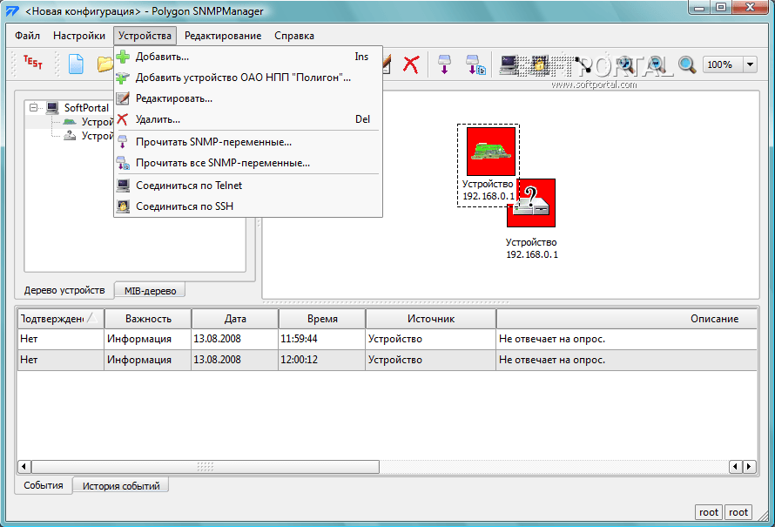Click the connection line toolbar icon

(x=585, y=64)
